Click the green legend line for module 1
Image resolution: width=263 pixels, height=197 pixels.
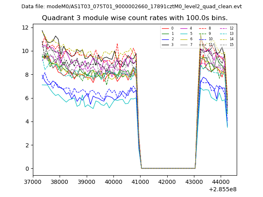pos(165,34)
